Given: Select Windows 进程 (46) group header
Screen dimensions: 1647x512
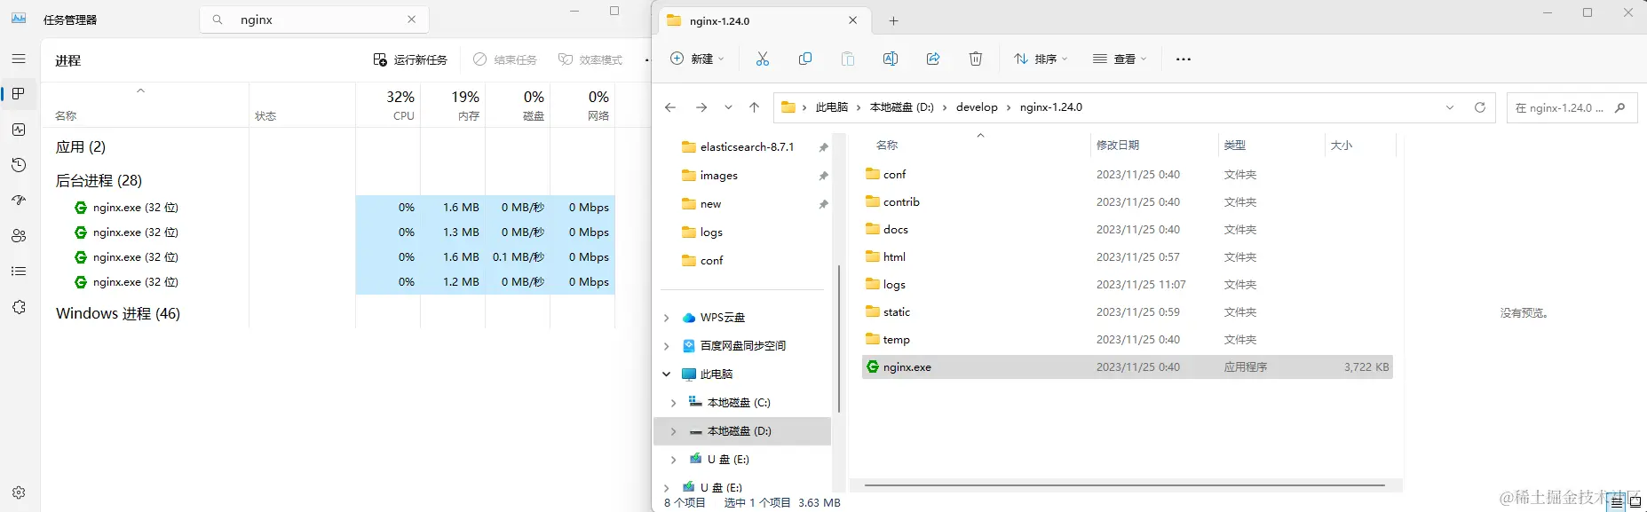Looking at the screenshot, I should pyautogui.click(x=118, y=314).
